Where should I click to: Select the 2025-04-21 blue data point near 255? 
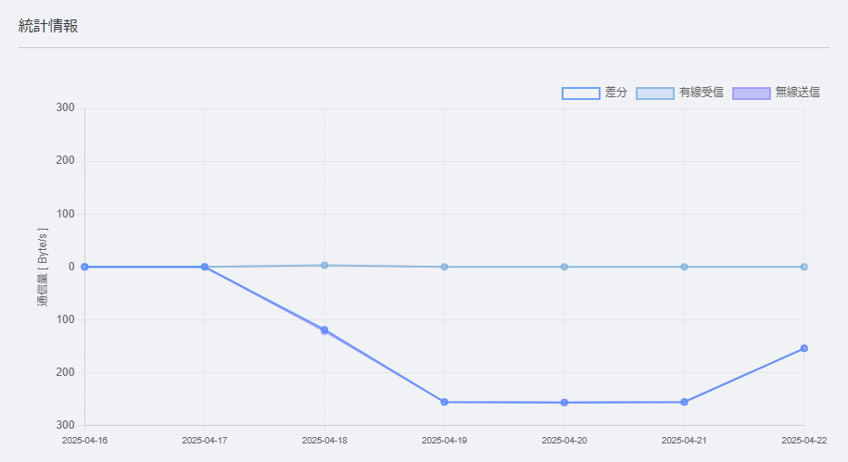(x=684, y=402)
